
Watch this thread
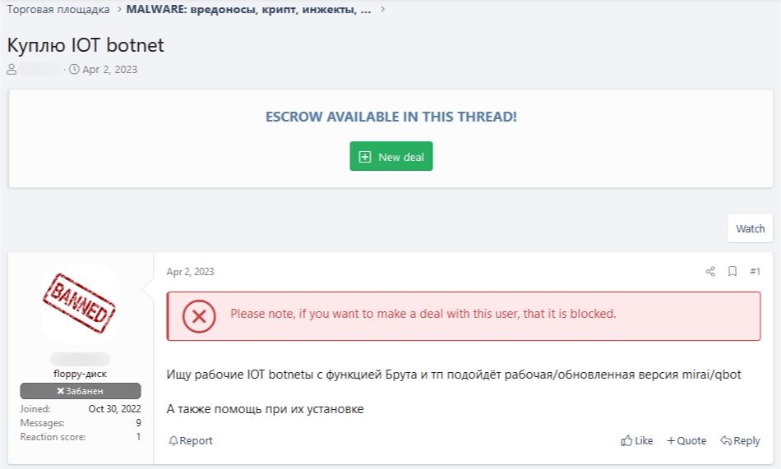pyautogui.click(x=750, y=228)
